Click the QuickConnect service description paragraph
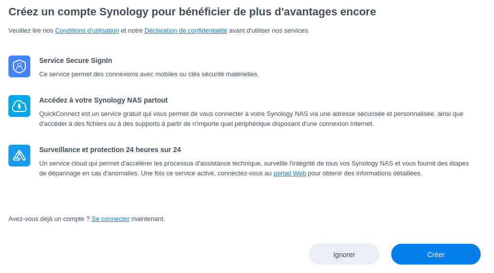 (251, 119)
